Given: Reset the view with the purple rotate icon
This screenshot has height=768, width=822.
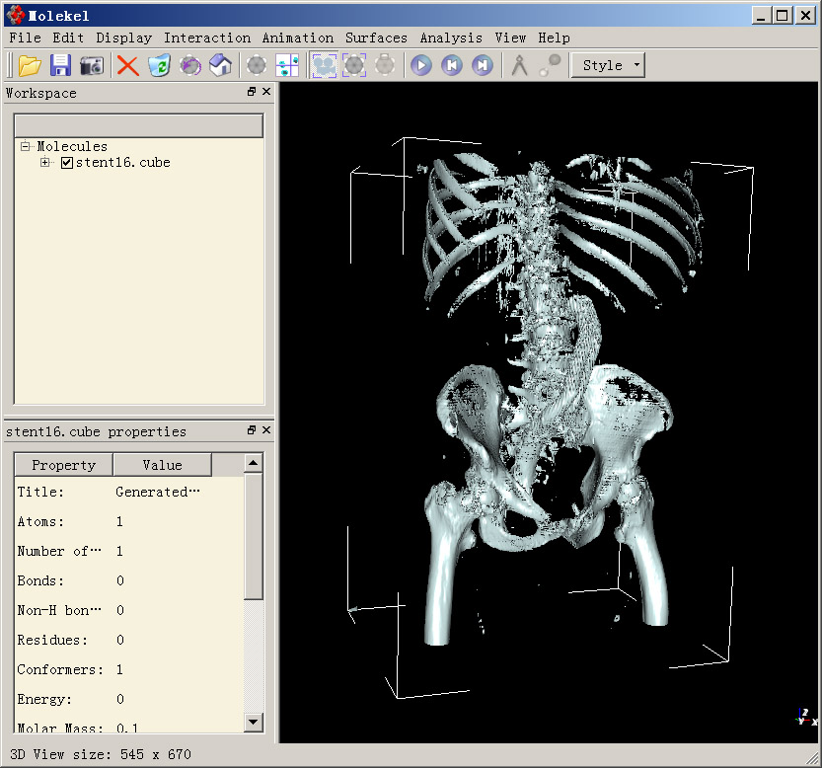Looking at the screenshot, I should (190, 65).
